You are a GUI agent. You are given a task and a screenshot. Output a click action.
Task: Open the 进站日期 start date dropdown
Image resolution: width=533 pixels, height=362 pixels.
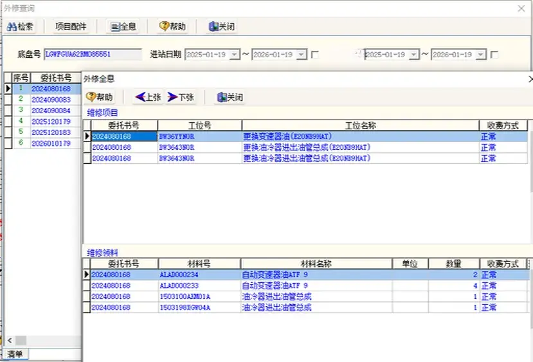pos(234,55)
